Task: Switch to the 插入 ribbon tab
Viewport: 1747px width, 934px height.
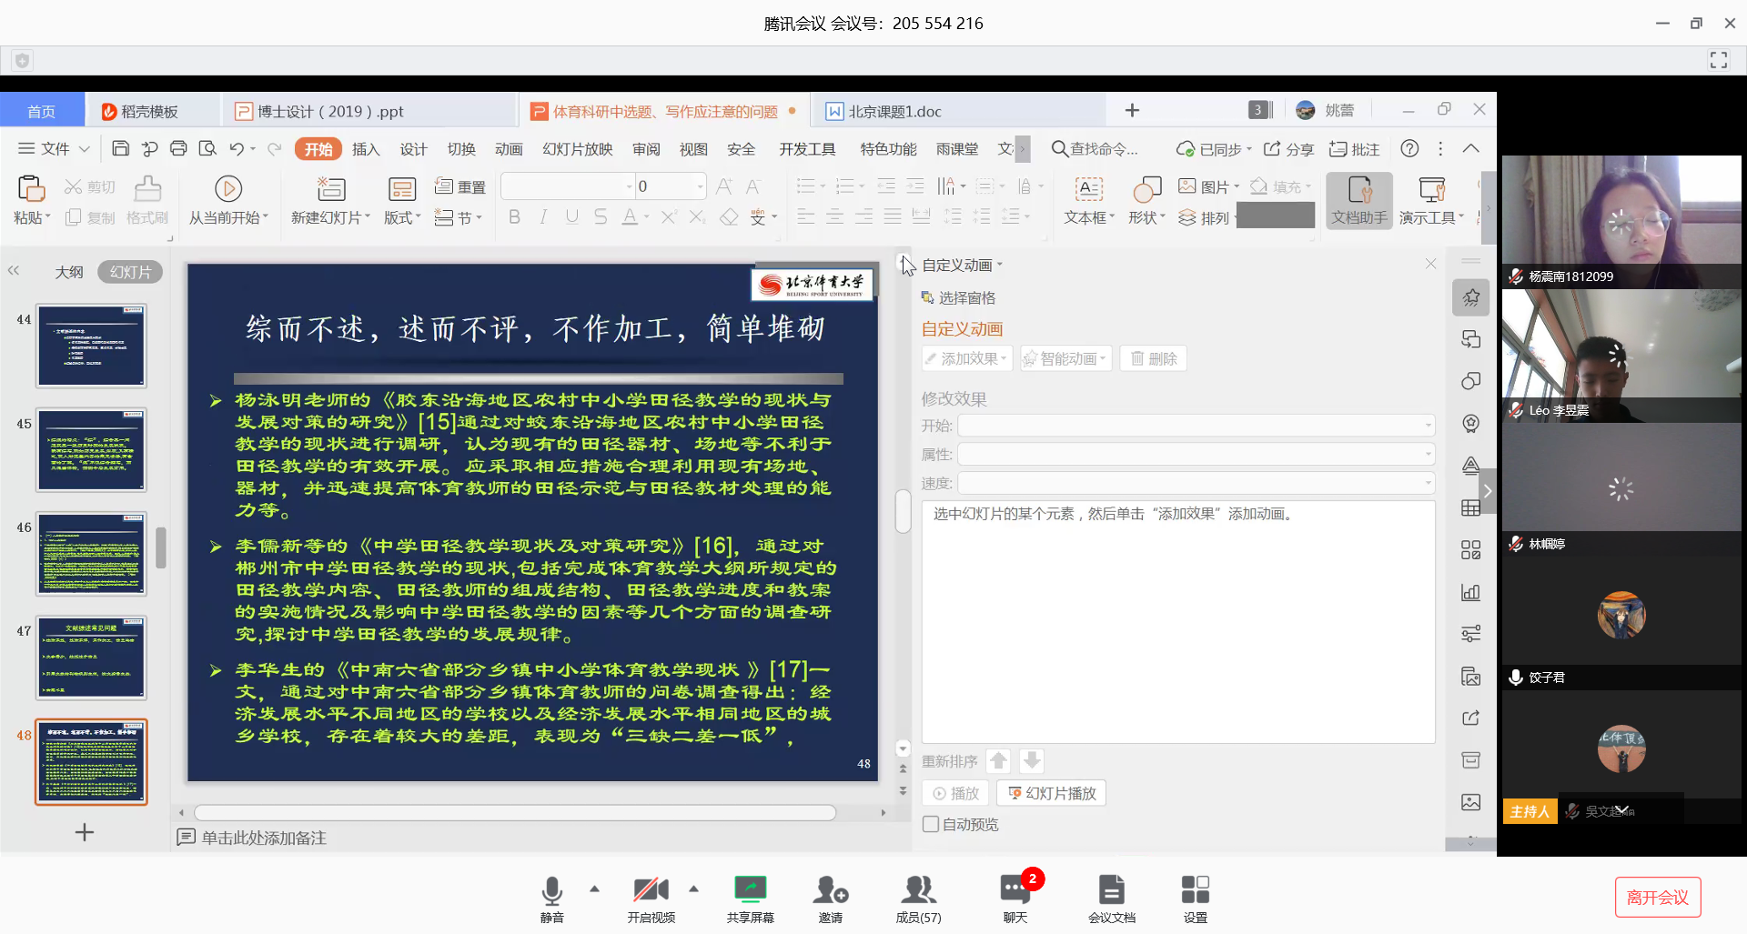Action: click(366, 148)
